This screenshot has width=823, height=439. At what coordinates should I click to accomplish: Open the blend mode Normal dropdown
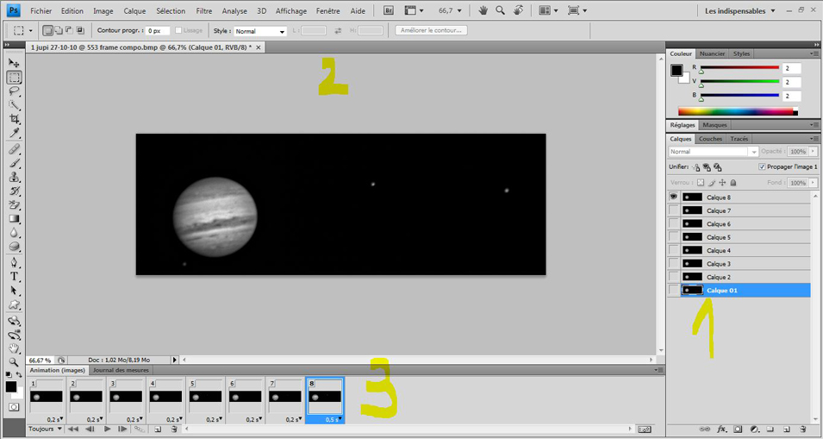click(x=714, y=151)
